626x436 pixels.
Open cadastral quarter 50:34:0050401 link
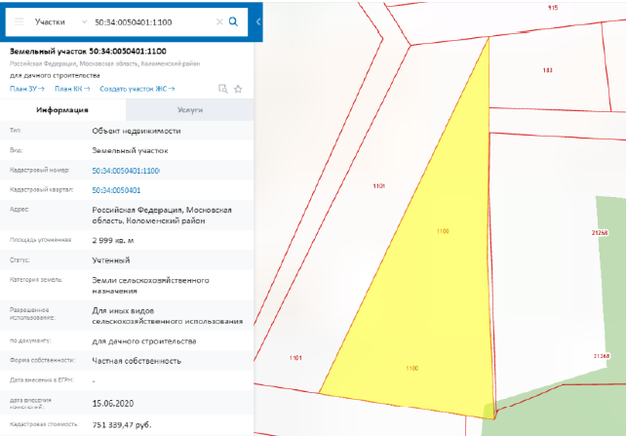point(116,190)
